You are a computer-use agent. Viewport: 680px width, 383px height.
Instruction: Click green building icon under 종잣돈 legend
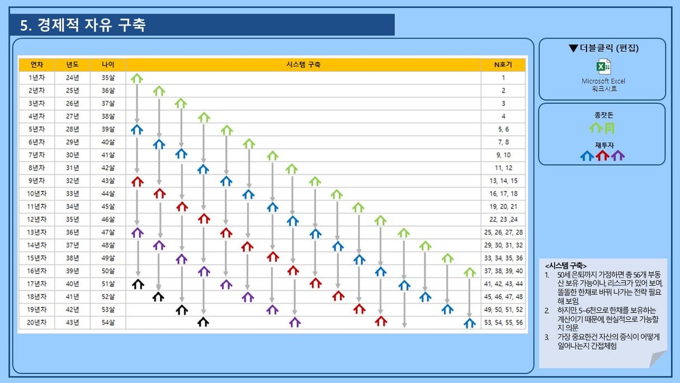point(609,128)
